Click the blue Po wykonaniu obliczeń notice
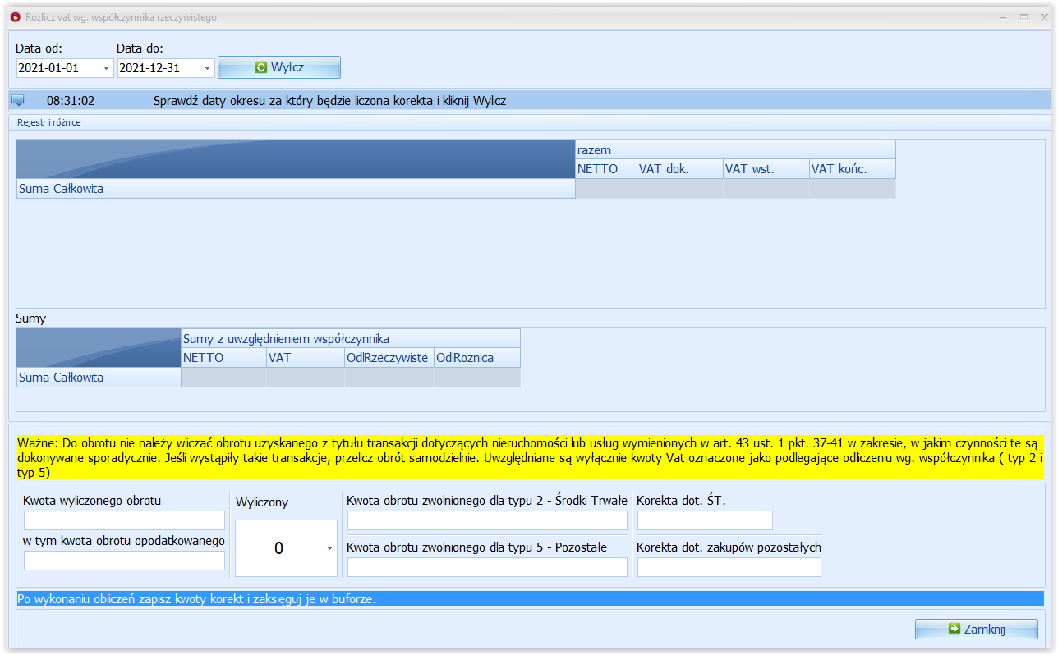The image size is (1058, 655). [530, 599]
